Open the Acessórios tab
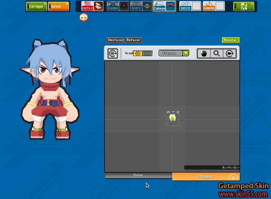This screenshot has width=271, height=199. 209,6
